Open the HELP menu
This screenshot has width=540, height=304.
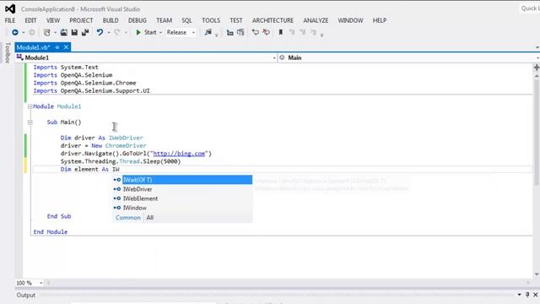pyautogui.click(x=380, y=20)
